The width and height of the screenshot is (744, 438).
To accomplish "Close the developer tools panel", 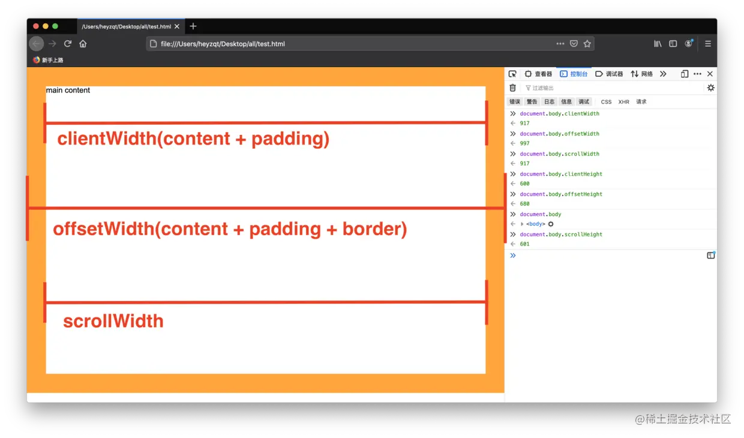I will 710,74.
